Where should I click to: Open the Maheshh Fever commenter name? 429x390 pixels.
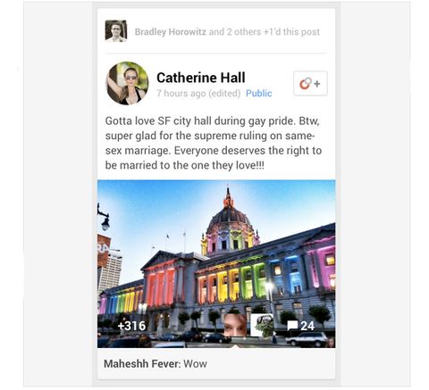[142, 364]
